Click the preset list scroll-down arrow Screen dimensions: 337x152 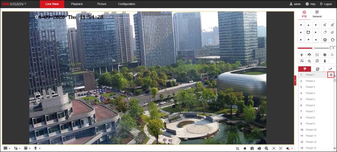[x=335, y=148]
